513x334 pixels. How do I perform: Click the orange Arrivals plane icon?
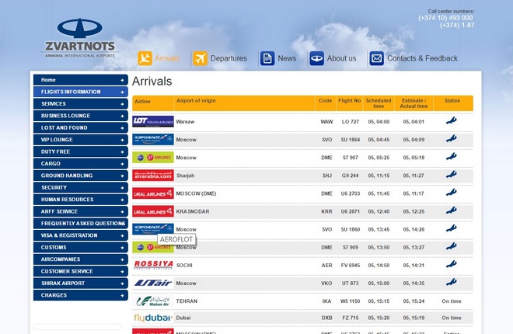(145, 58)
